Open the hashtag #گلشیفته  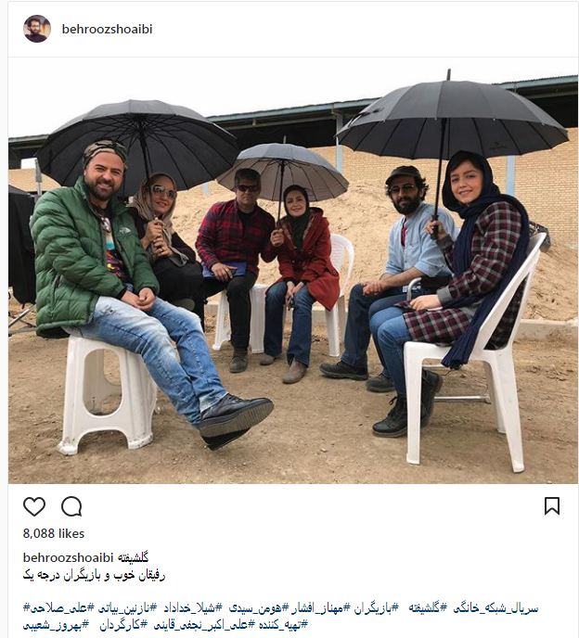click(428, 608)
